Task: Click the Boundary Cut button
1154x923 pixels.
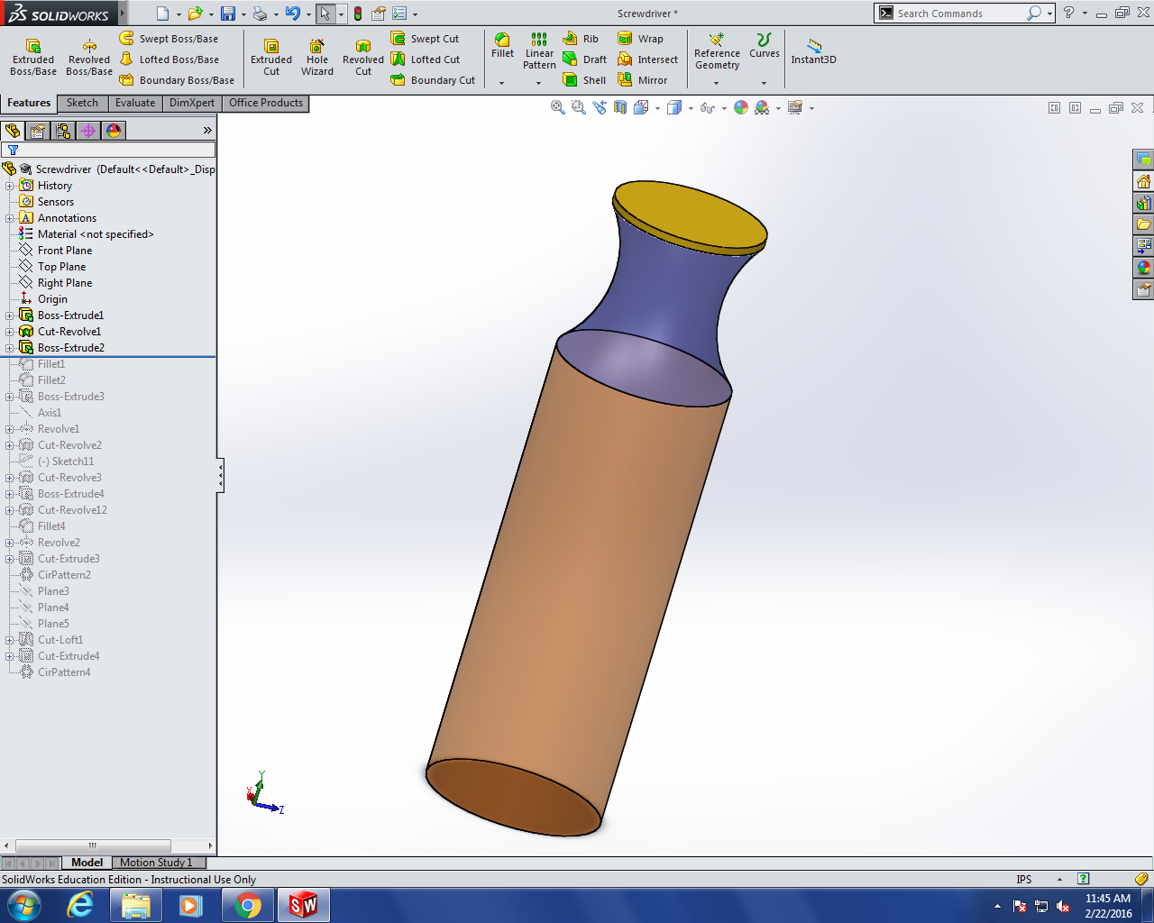Action: [x=433, y=80]
